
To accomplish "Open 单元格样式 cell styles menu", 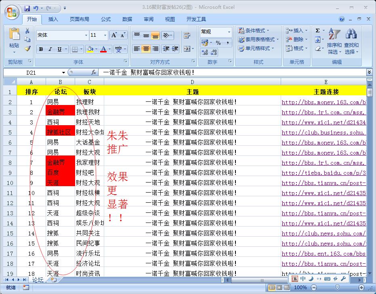I will pyautogui.click(x=256, y=48).
